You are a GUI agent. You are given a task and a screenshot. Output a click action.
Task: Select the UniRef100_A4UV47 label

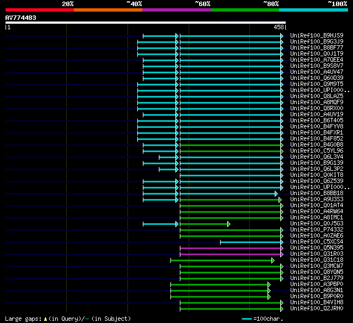click(x=317, y=72)
